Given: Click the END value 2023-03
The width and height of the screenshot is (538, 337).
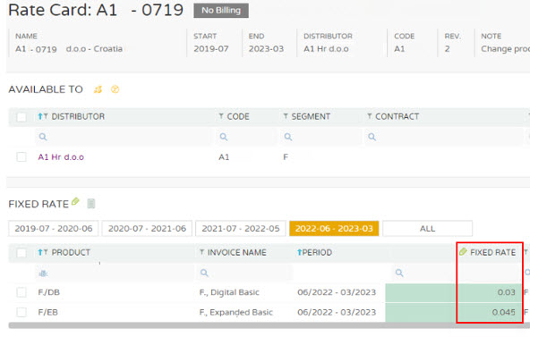Looking at the screenshot, I should pos(266,49).
